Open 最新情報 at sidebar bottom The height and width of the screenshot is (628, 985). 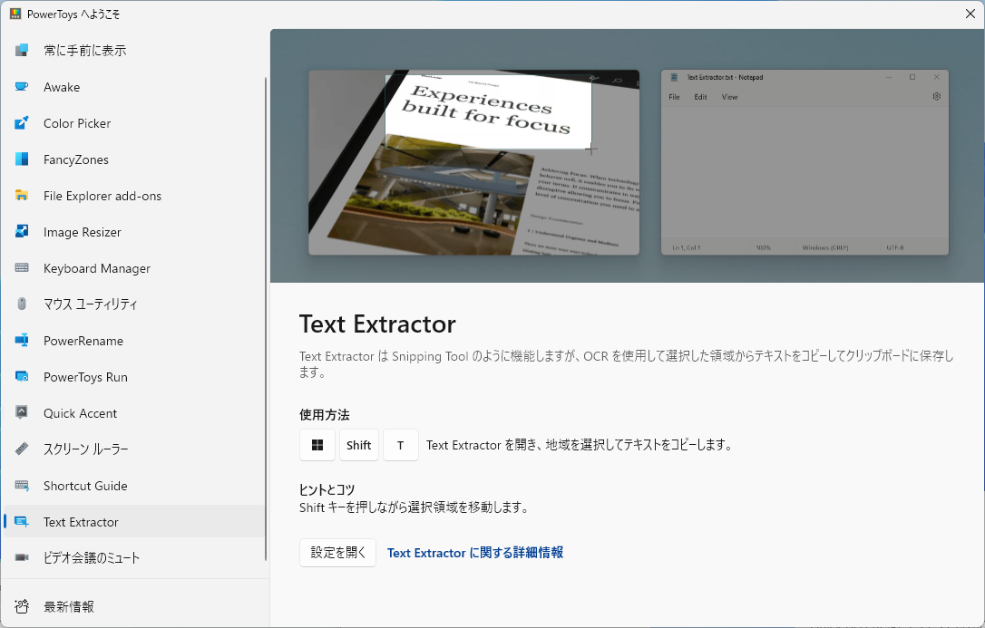click(134, 606)
